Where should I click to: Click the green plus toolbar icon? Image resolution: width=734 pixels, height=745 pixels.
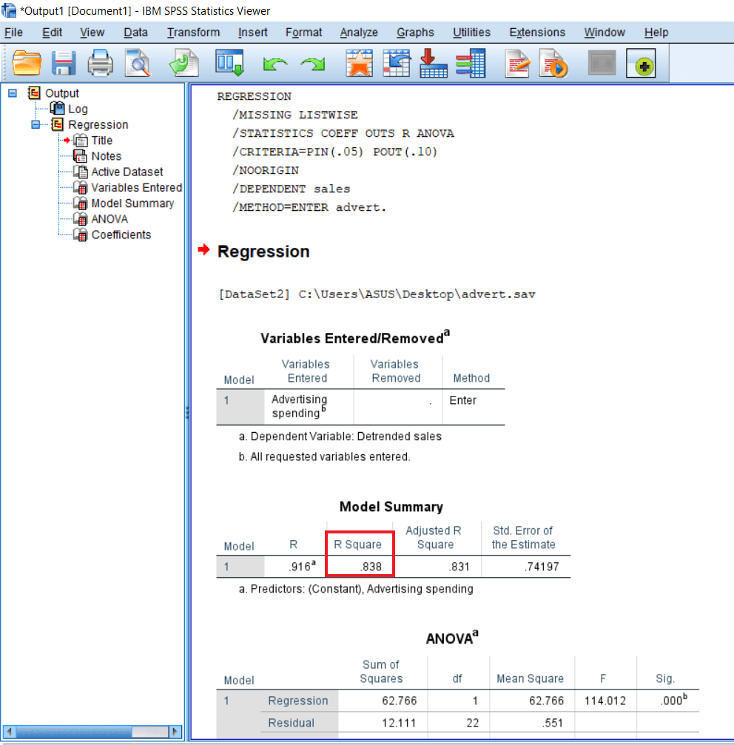641,63
